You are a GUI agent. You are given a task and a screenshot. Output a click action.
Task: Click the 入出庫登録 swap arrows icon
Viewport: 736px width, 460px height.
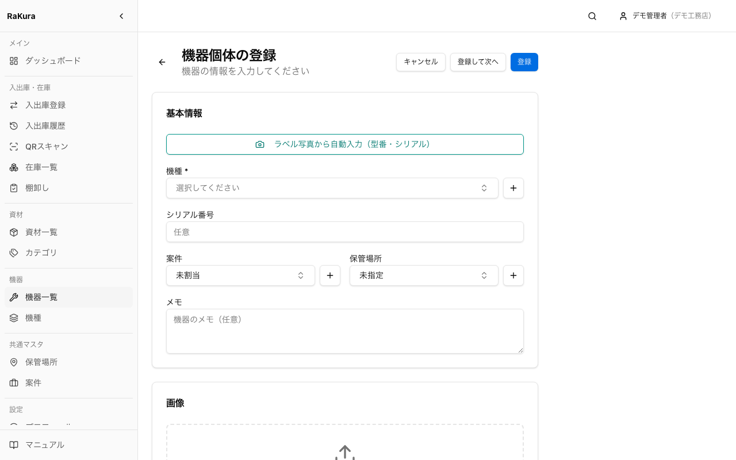14,105
